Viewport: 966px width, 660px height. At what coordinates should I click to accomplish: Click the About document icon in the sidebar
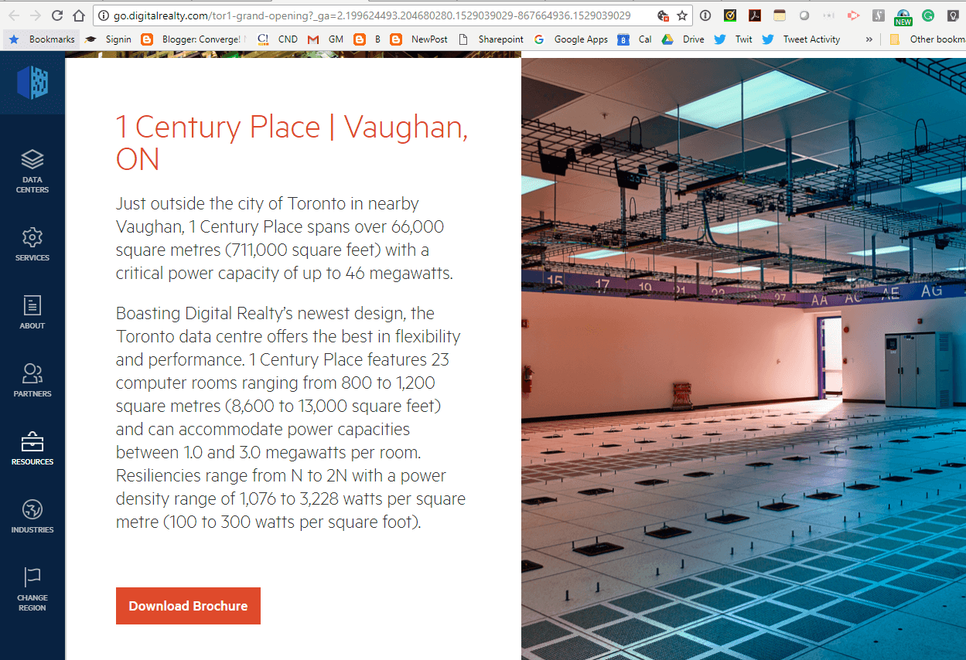[x=32, y=306]
